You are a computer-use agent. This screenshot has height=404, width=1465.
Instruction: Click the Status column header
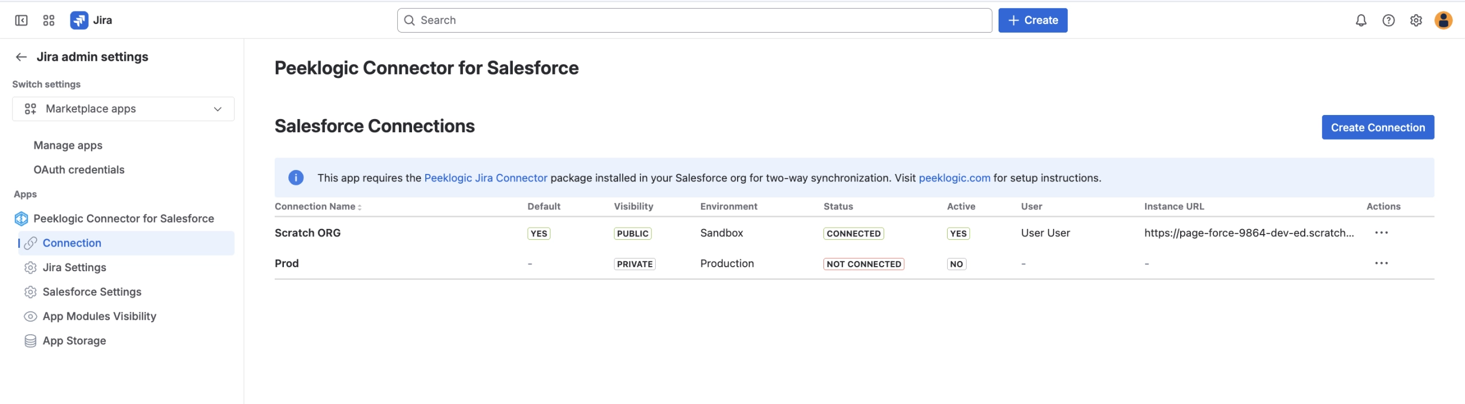(x=838, y=207)
